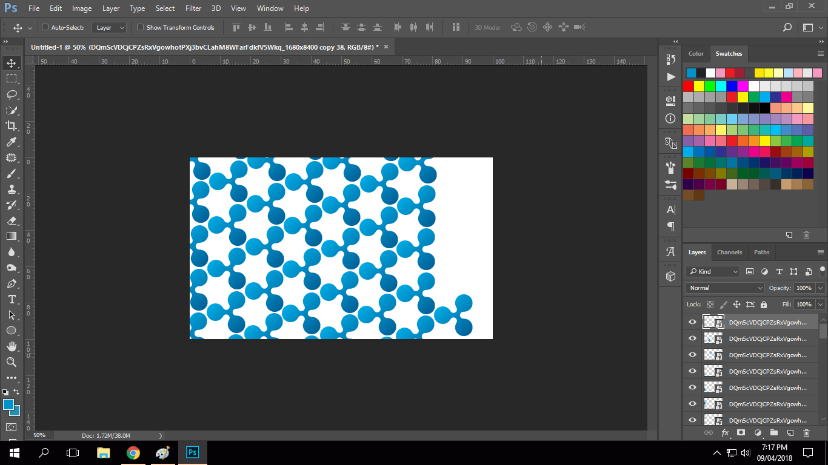Select the Crop tool

pyautogui.click(x=12, y=126)
